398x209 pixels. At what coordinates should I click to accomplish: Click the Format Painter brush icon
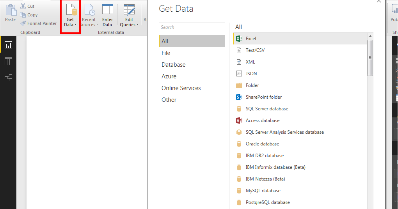23,23
